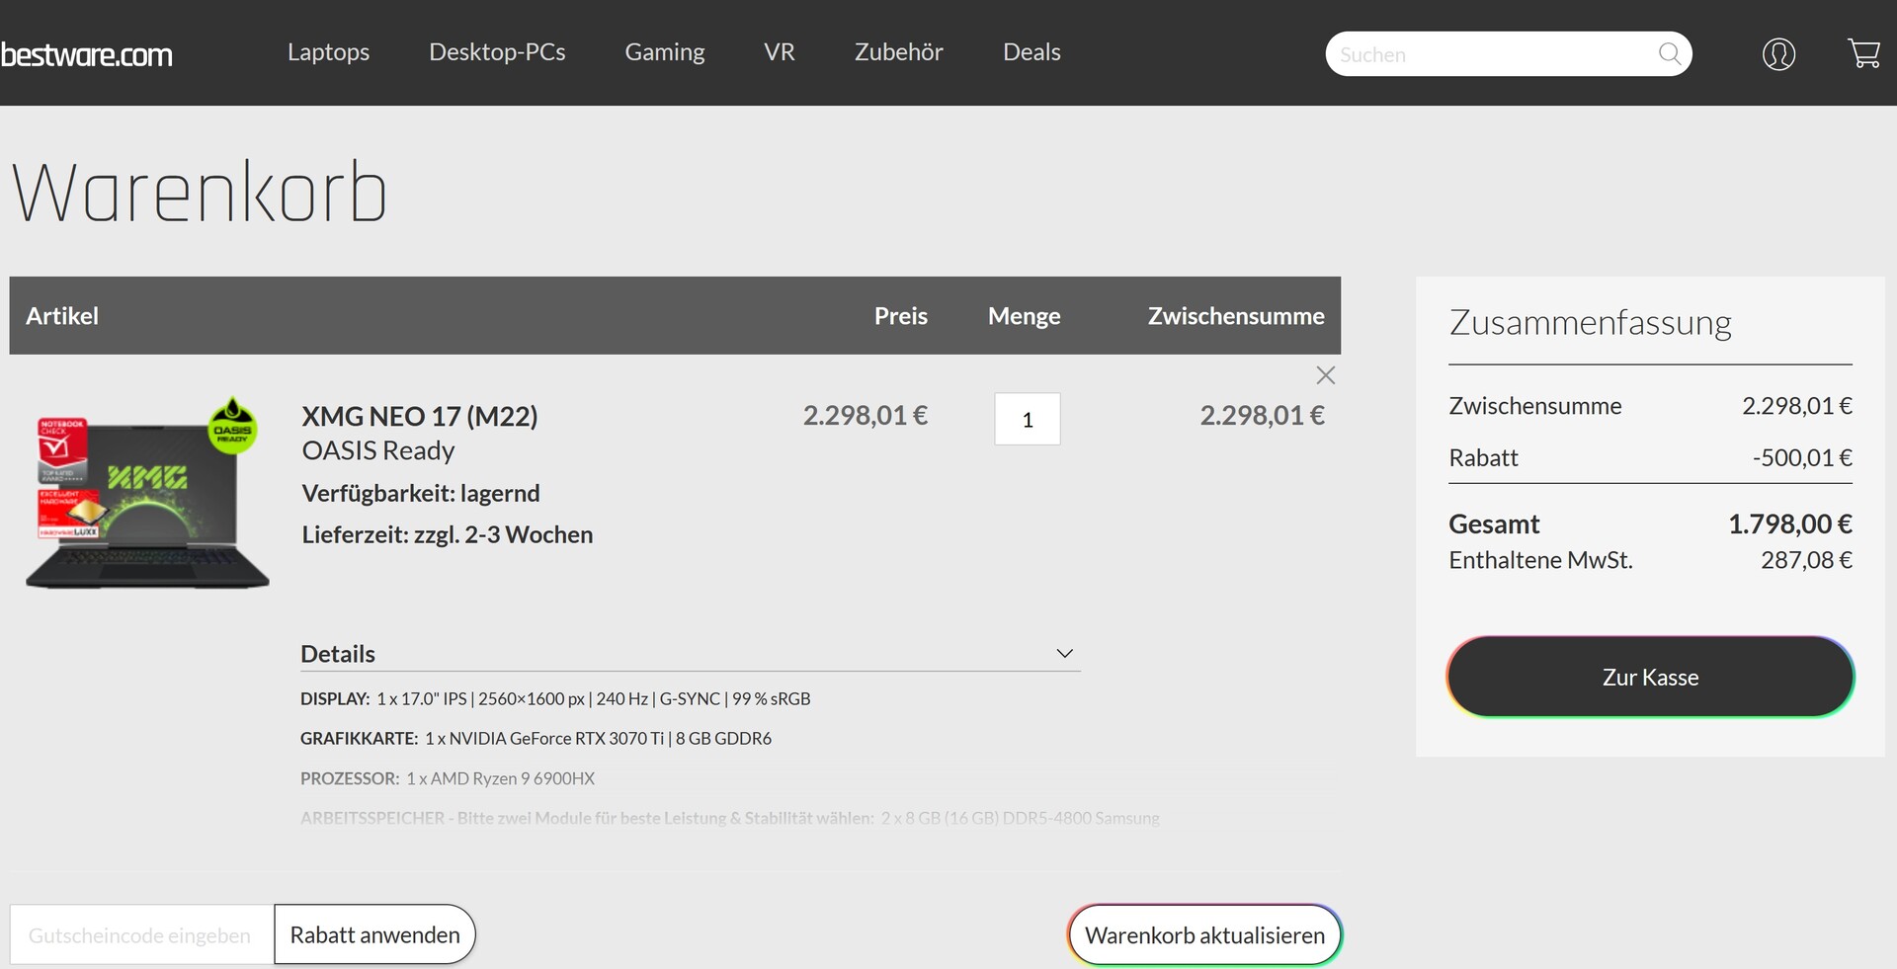
Task: Click the PROZESSOR specification line
Action: coord(448,778)
